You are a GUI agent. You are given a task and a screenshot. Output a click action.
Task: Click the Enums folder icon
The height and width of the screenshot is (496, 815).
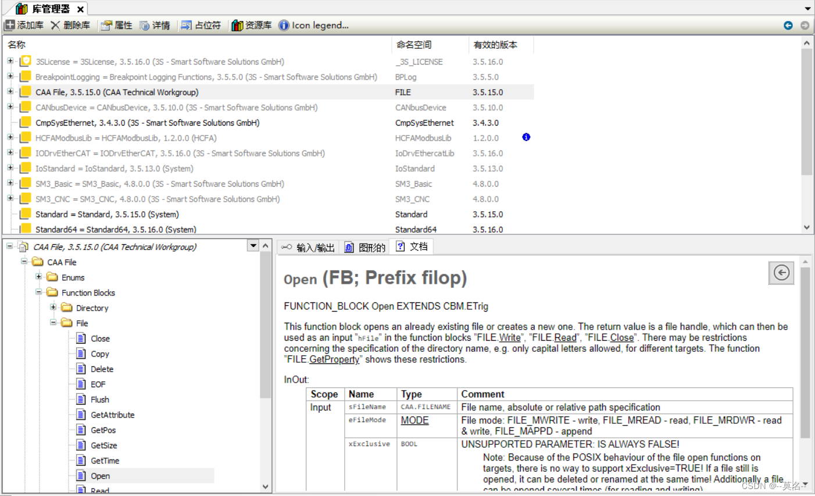pos(52,277)
